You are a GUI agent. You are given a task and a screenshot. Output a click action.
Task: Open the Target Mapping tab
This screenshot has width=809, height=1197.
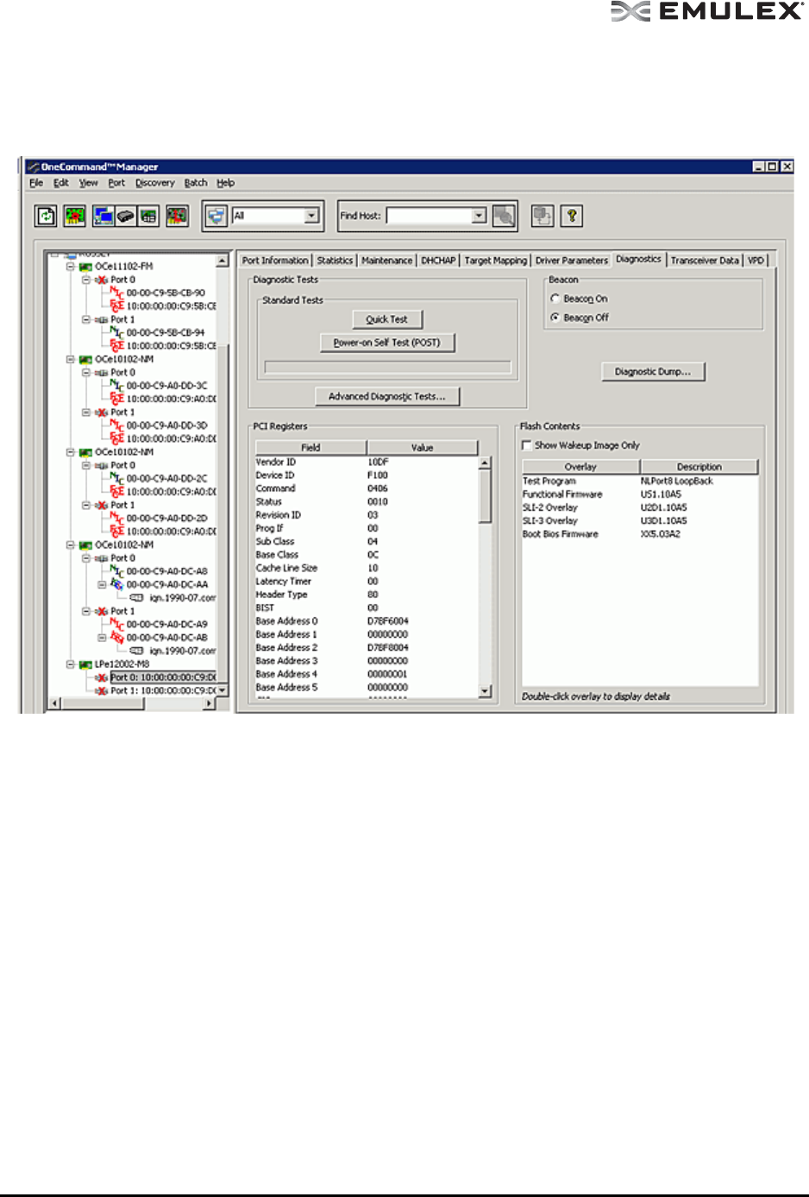[495, 261]
